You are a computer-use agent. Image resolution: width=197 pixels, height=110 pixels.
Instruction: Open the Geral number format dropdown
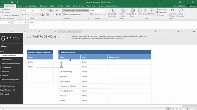click(x=106, y=11)
